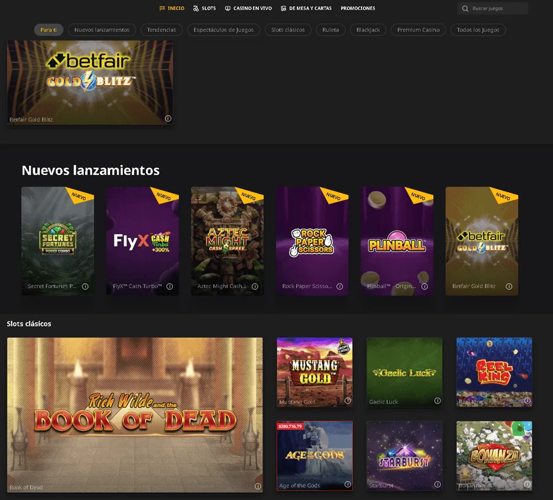Viewport: 553px width, 500px height.
Task: Click the Slots cherries icon
Action: pos(196,8)
